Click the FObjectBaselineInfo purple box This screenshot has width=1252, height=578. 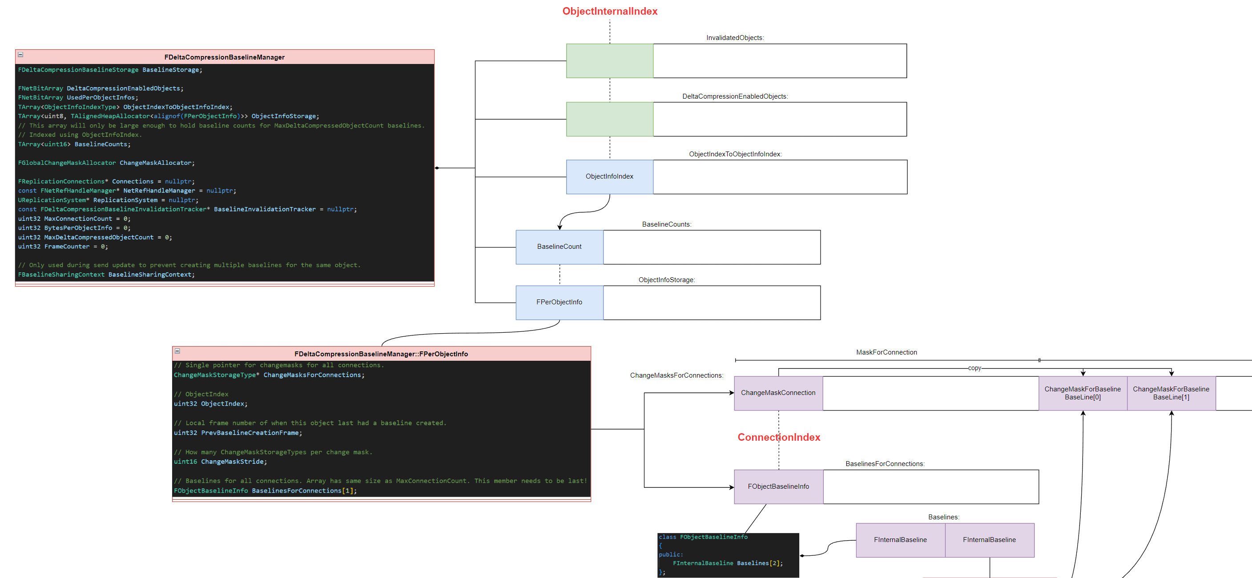778,487
